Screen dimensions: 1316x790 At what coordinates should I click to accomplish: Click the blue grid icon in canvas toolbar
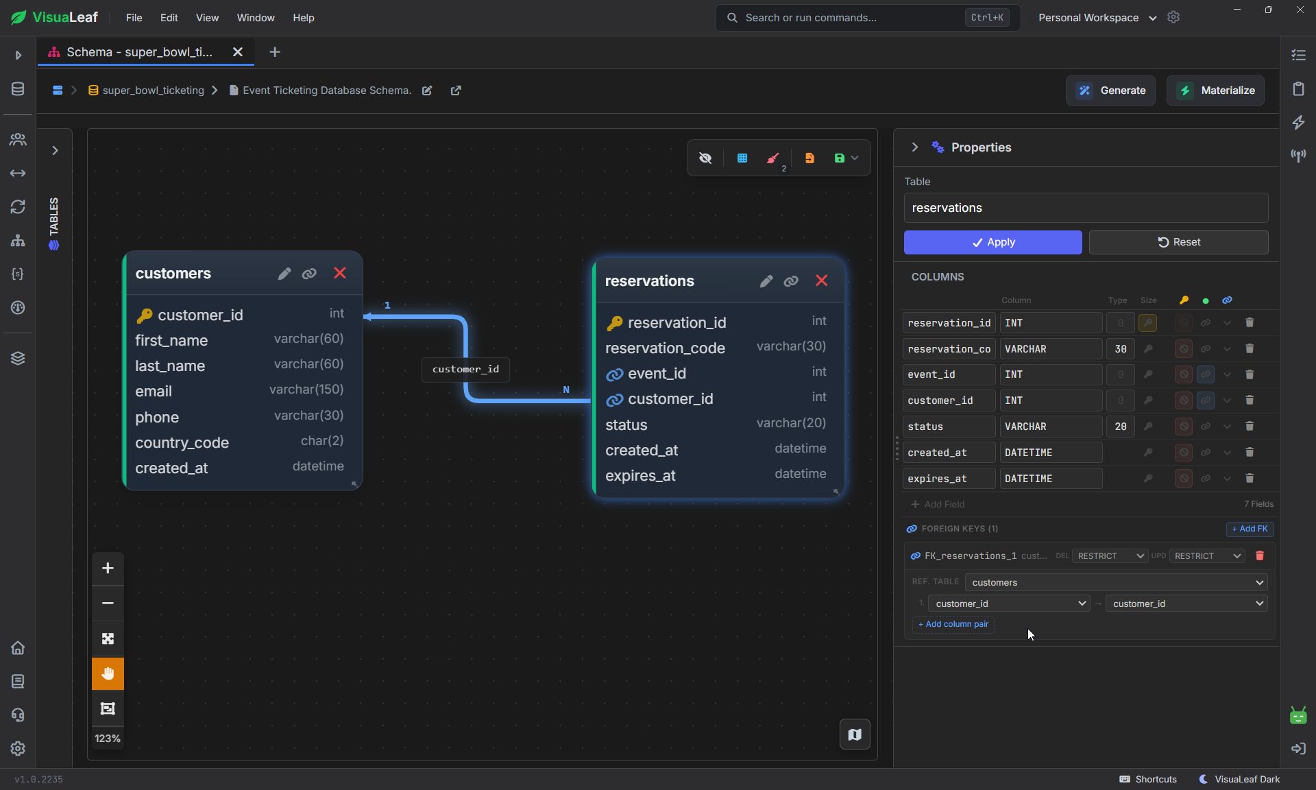pos(742,158)
